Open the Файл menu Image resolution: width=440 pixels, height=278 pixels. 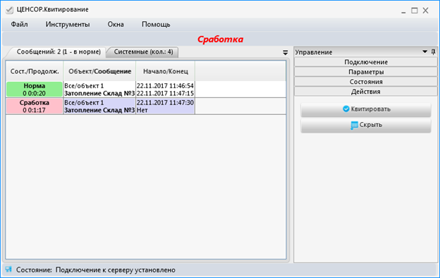click(19, 25)
